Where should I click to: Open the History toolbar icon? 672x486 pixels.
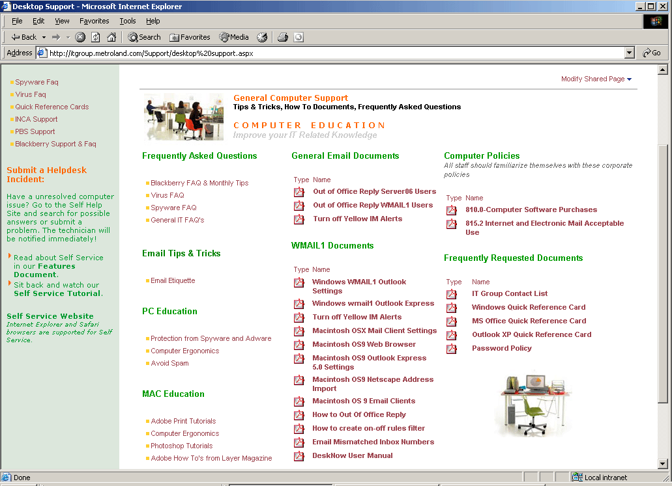click(x=262, y=37)
